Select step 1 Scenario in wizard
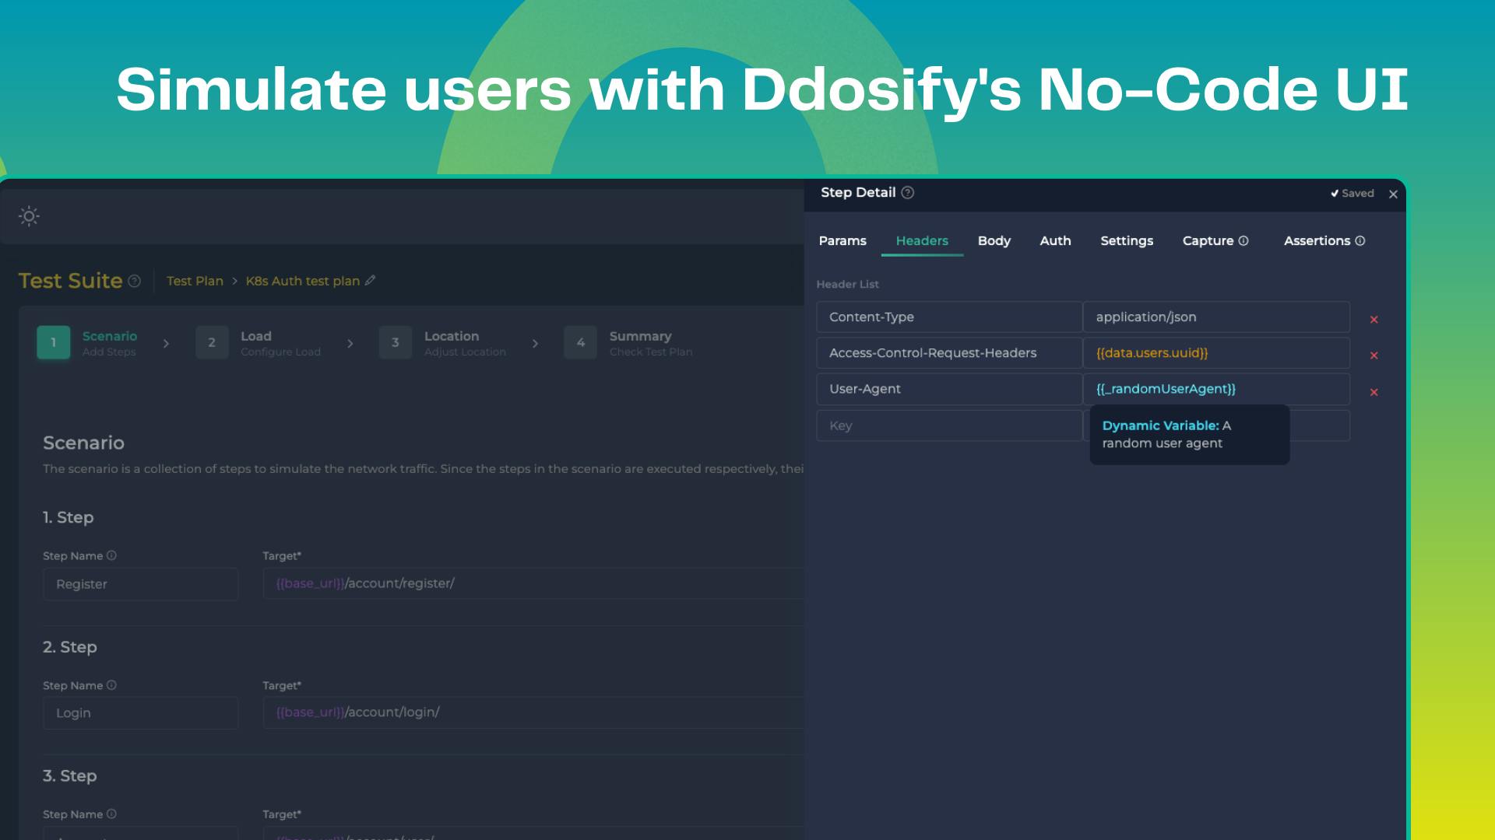The image size is (1495, 840). pyautogui.click(x=87, y=343)
